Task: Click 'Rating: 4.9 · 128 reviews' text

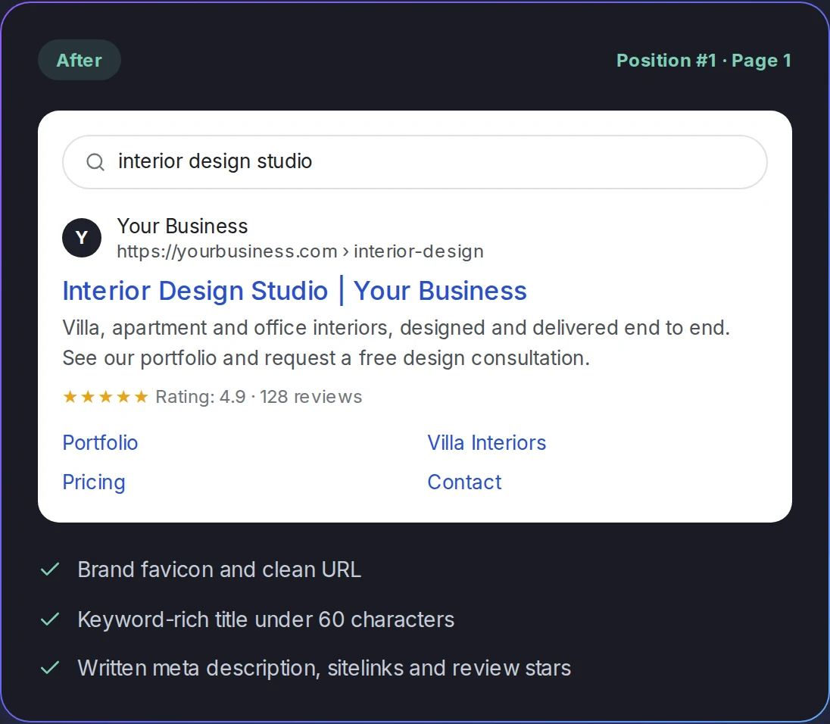Action: click(258, 396)
